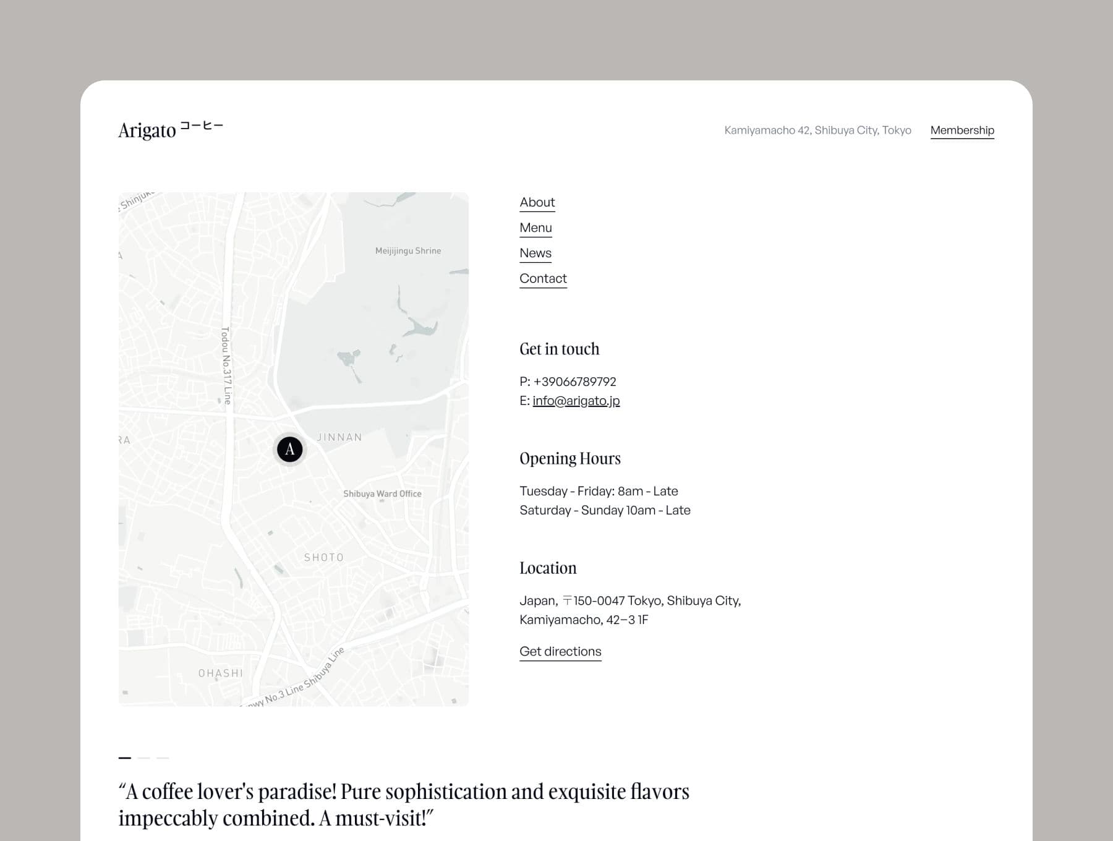Click the SHOTO district label on map
Viewport: 1113px width, 841px height.
pyautogui.click(x=323, y=558)
